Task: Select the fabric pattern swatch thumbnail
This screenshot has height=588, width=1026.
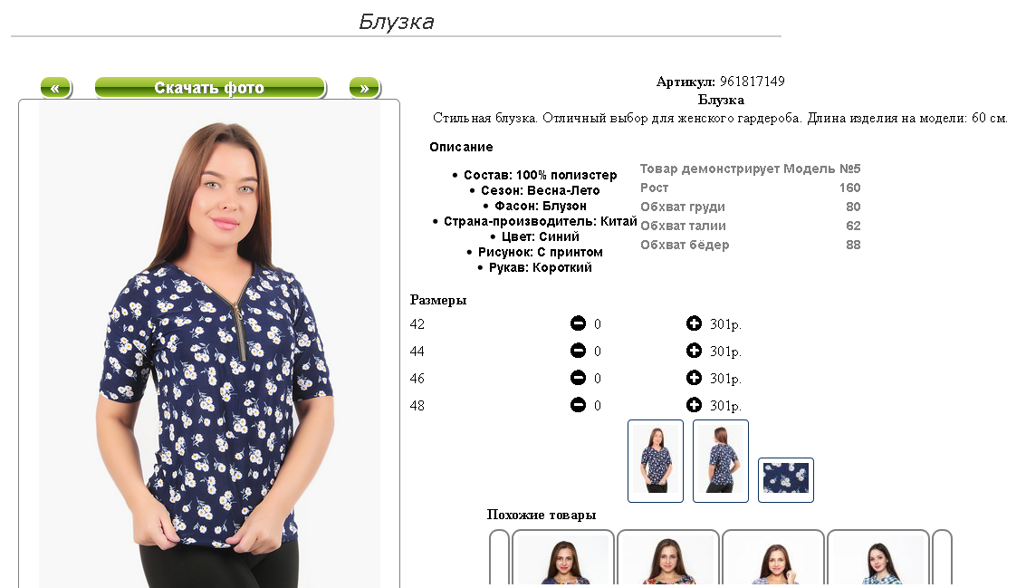Action: pyautogui.click(x=786, y=480)
